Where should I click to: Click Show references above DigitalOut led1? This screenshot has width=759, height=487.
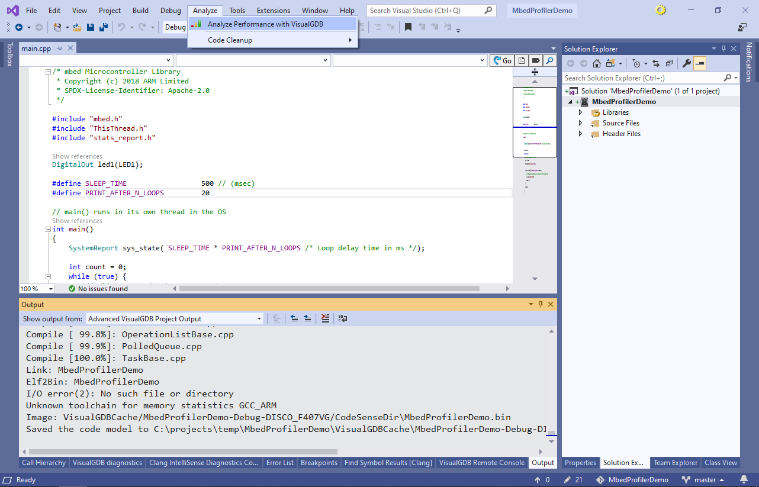coord(77,156)
